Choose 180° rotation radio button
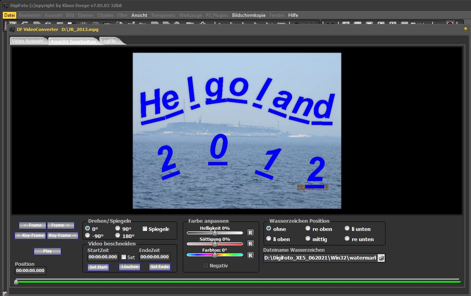This screenshot has width=471, height=296. pyautogui.click(x=118, y=236)
